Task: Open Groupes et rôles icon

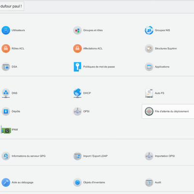Action: [78, 30]
